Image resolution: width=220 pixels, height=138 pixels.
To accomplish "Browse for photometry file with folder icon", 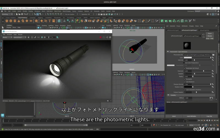I will click(213, 55).
